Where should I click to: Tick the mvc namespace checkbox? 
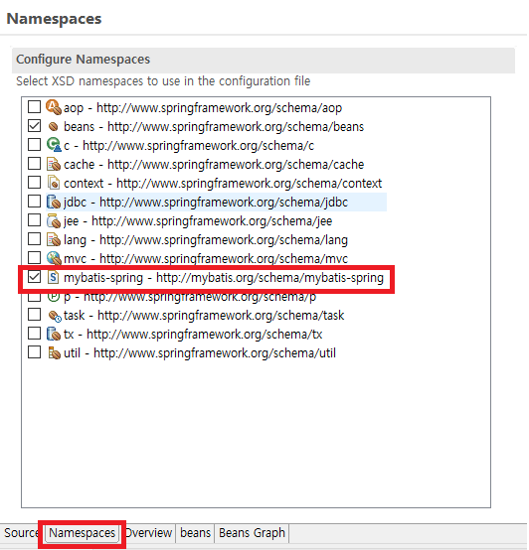(34, 258)
